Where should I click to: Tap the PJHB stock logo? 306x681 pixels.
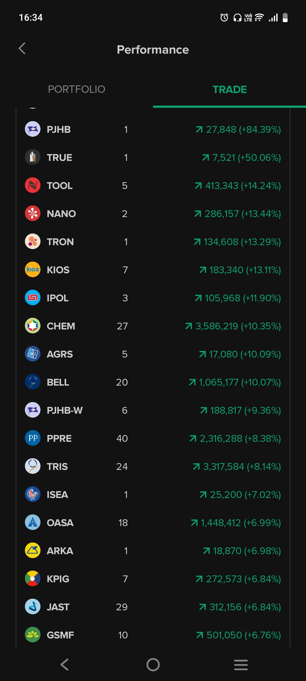click(x=33, y=129)
